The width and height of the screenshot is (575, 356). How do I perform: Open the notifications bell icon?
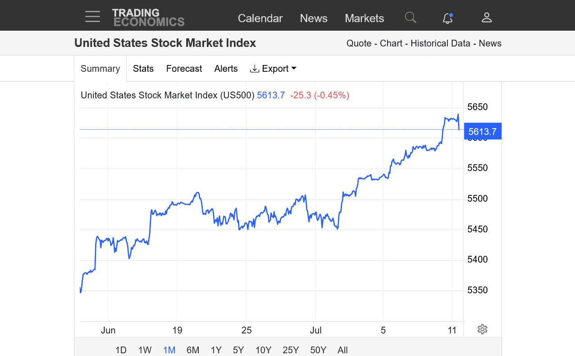(447, 18)
